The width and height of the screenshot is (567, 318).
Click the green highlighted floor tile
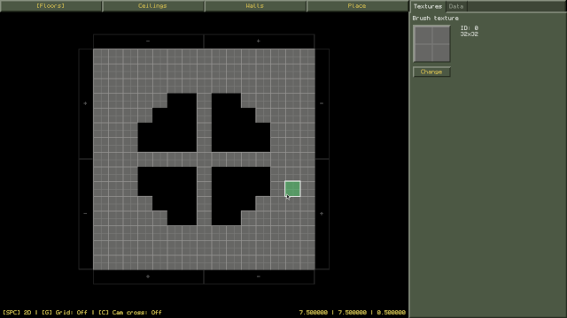pyautogui.click(x=292, y=188)
